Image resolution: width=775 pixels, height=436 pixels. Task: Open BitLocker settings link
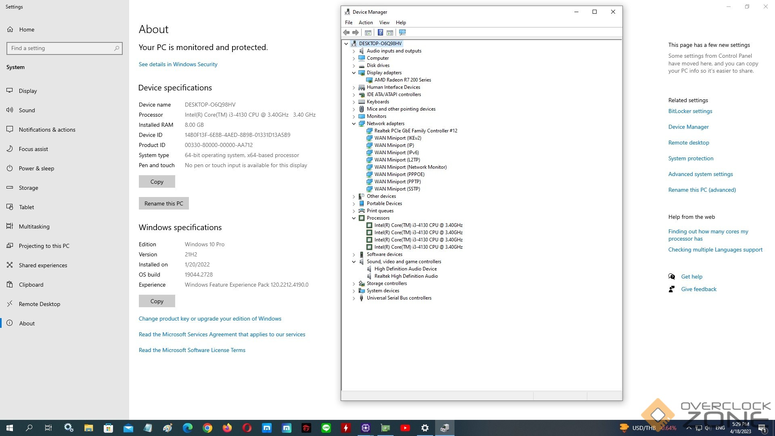690,111
